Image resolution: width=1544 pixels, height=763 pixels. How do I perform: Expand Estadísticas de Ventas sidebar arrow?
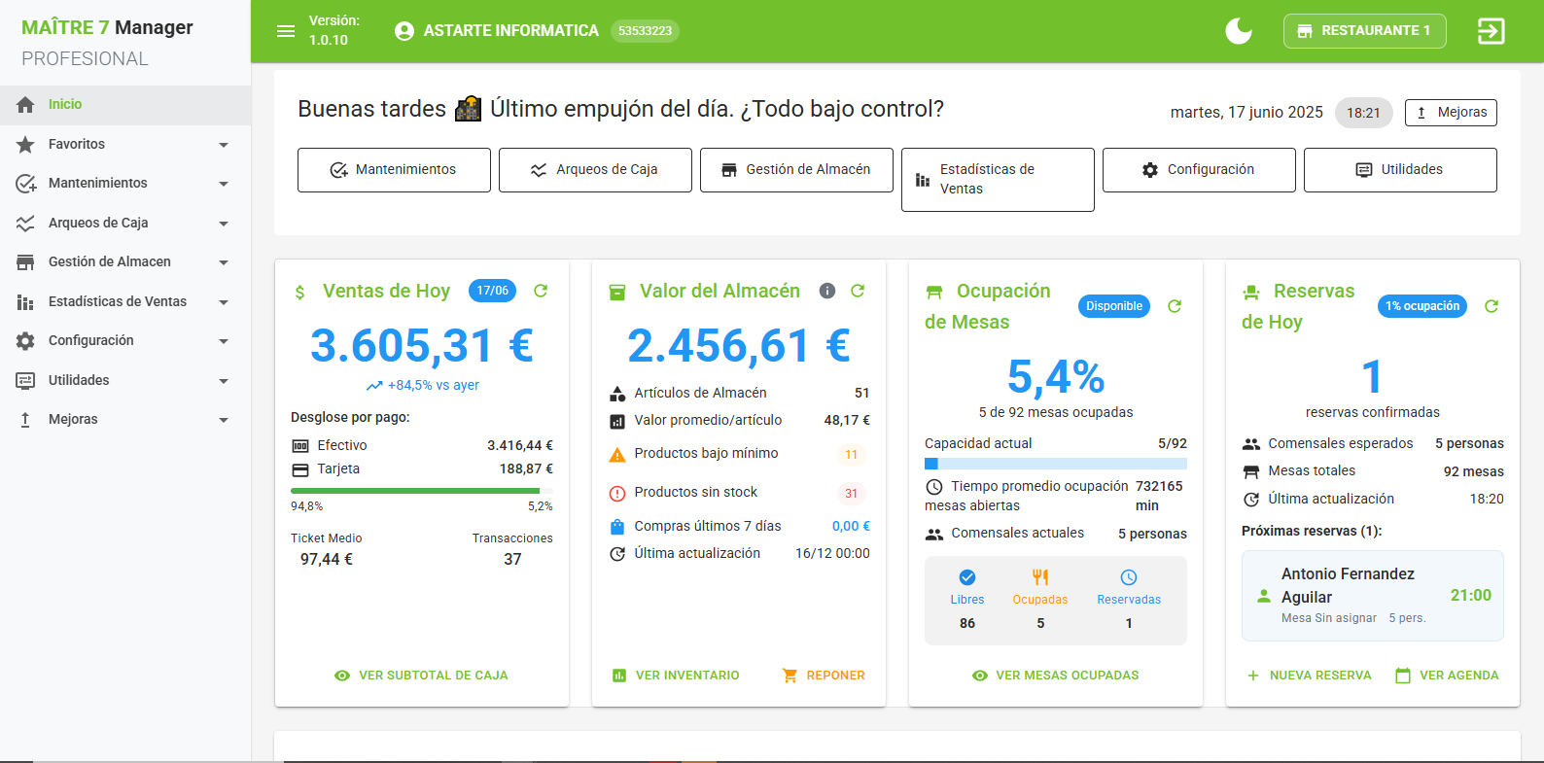(224, 302)
